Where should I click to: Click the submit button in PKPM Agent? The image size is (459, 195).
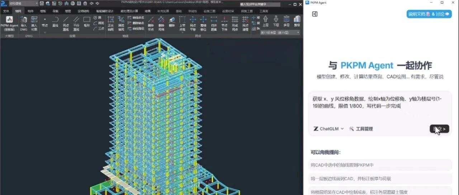tap(439, 129)
